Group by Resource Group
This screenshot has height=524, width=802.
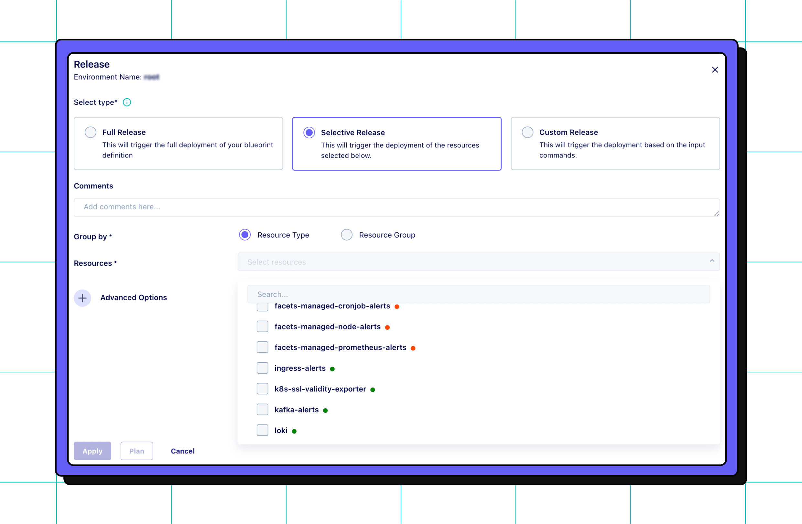click(x=346, y=235)
